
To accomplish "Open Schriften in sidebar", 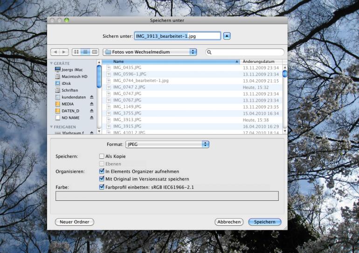I will (69, 90).
